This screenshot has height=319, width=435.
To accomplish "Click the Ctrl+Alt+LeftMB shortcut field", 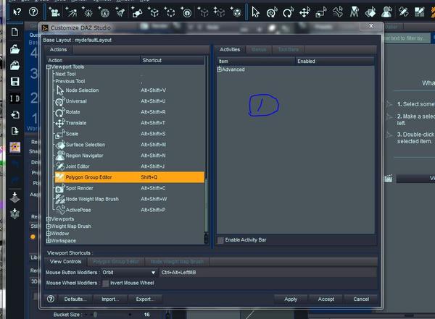I will [268, 273].
